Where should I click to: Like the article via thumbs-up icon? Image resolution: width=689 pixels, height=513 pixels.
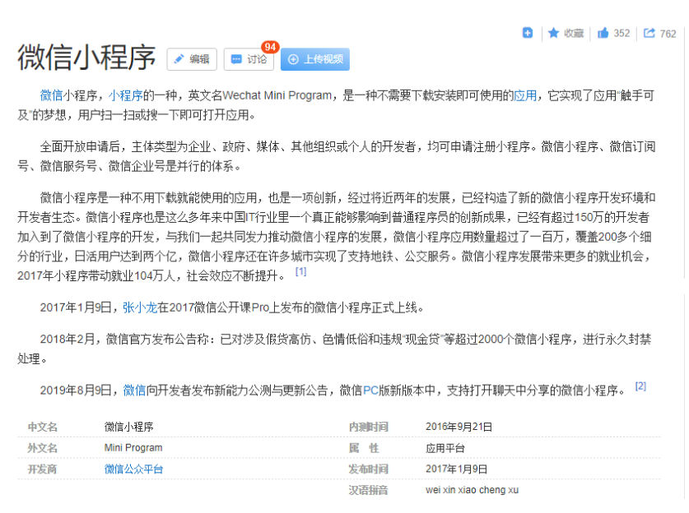pyautogui.click(x=603, y=33)
